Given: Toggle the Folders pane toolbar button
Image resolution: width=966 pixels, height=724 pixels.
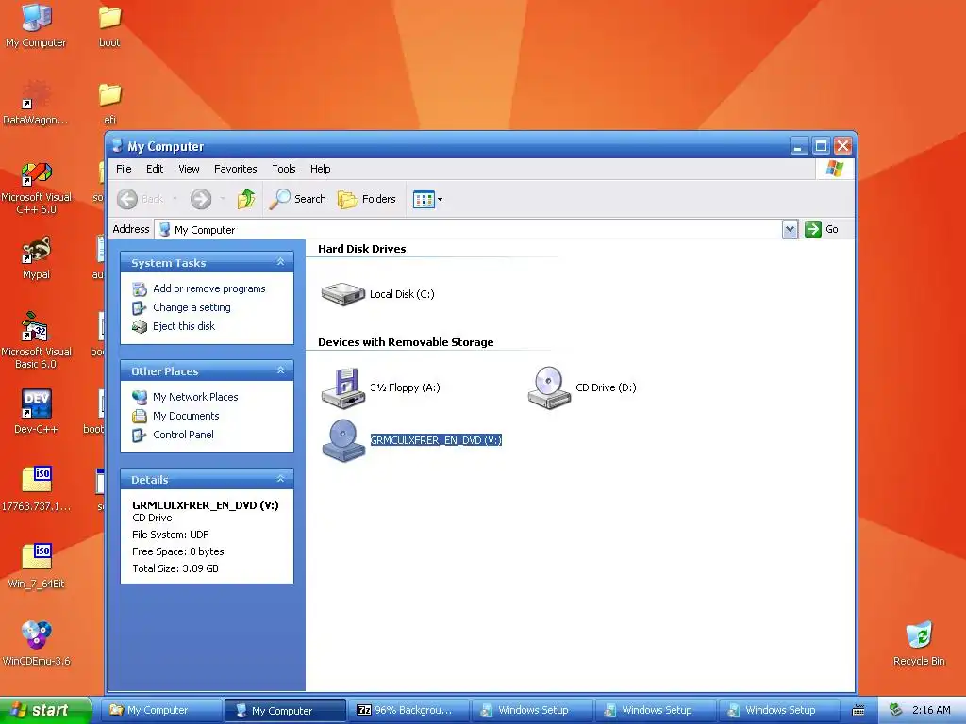Looking at the screenshot, I should (367, 199).
